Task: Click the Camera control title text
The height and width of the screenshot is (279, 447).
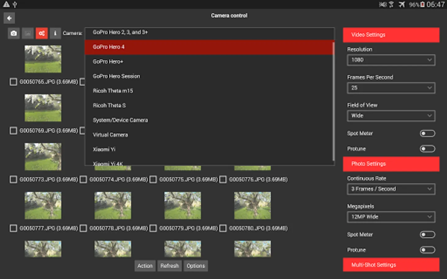Action: (229, 15)
